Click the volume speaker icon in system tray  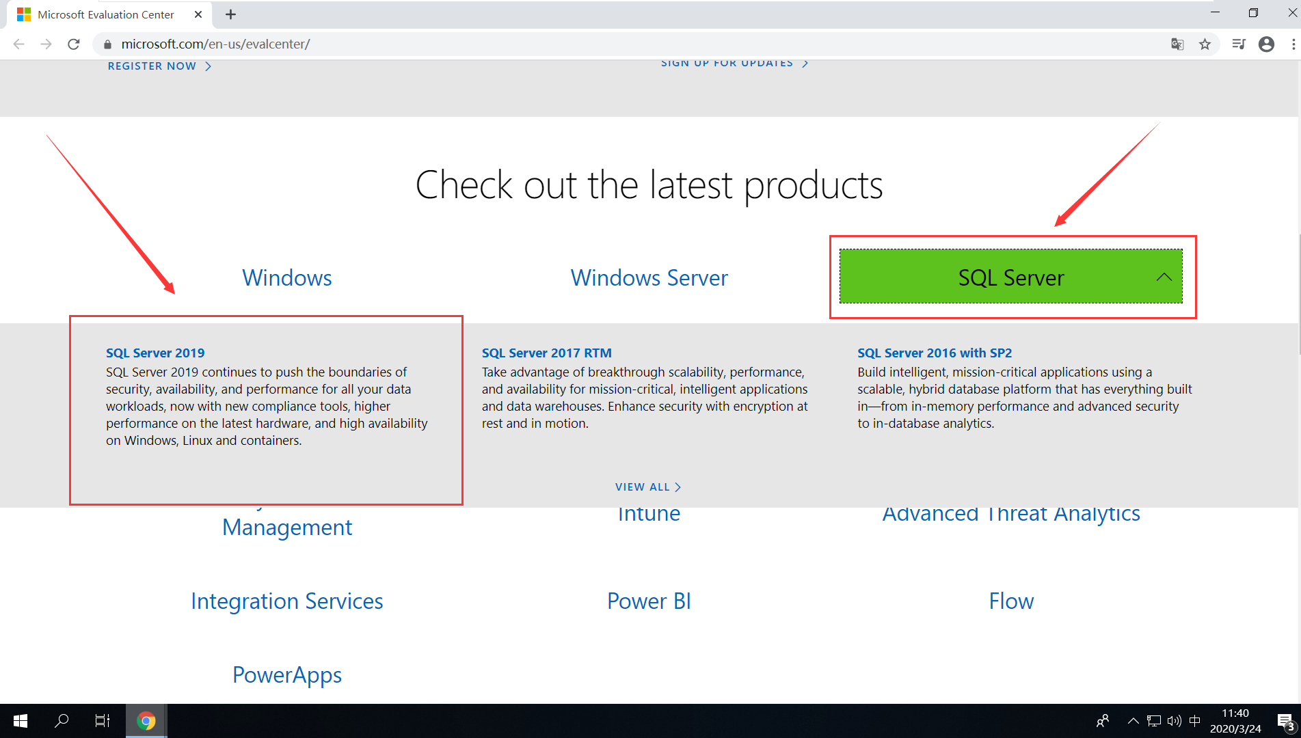(x=1175, y=720)
